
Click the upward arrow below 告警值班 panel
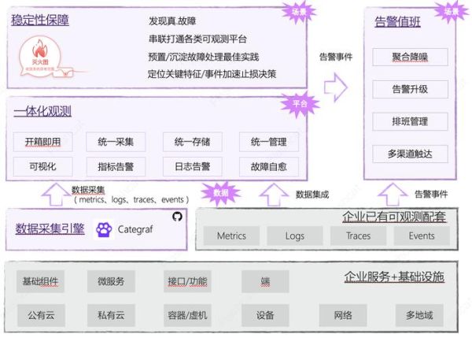tap(391, 193)
